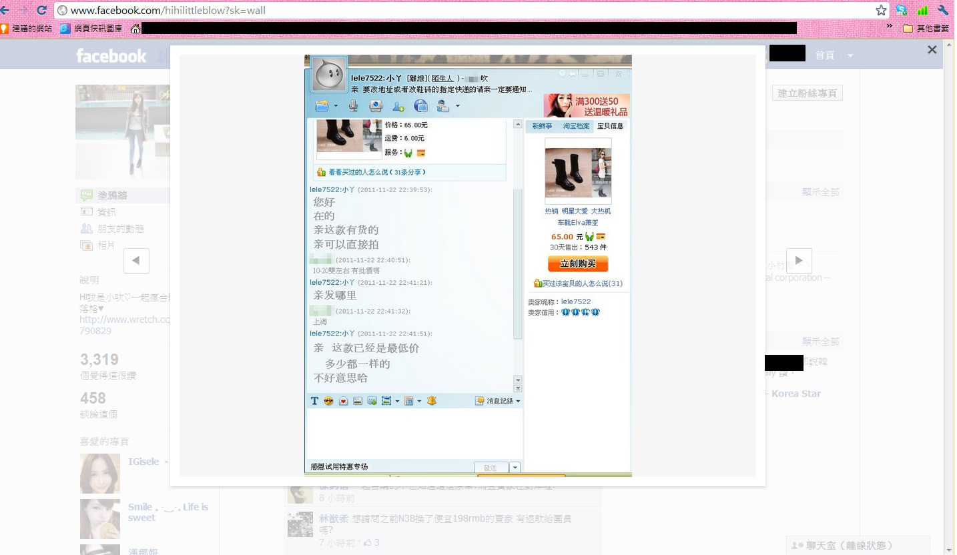Click the heart envelope icon in message toolbar
This screenshot has width=957, height=555.
343,401
